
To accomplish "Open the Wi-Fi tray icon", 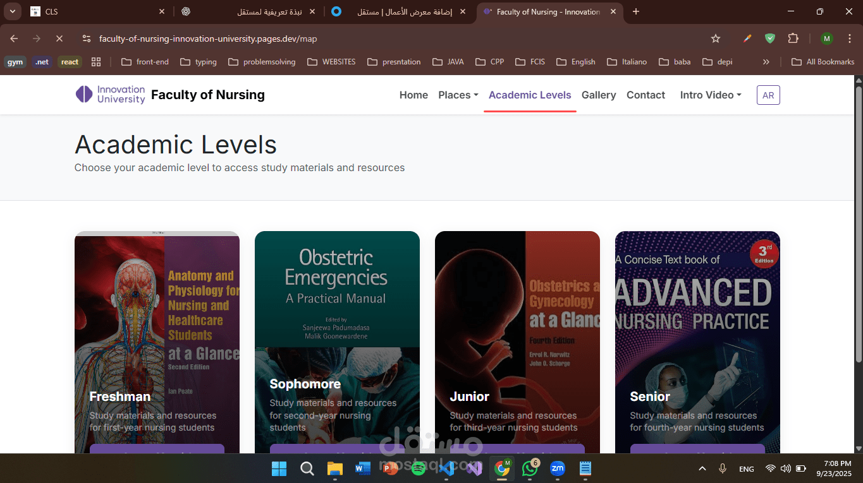I will click(x=770, y=468).
